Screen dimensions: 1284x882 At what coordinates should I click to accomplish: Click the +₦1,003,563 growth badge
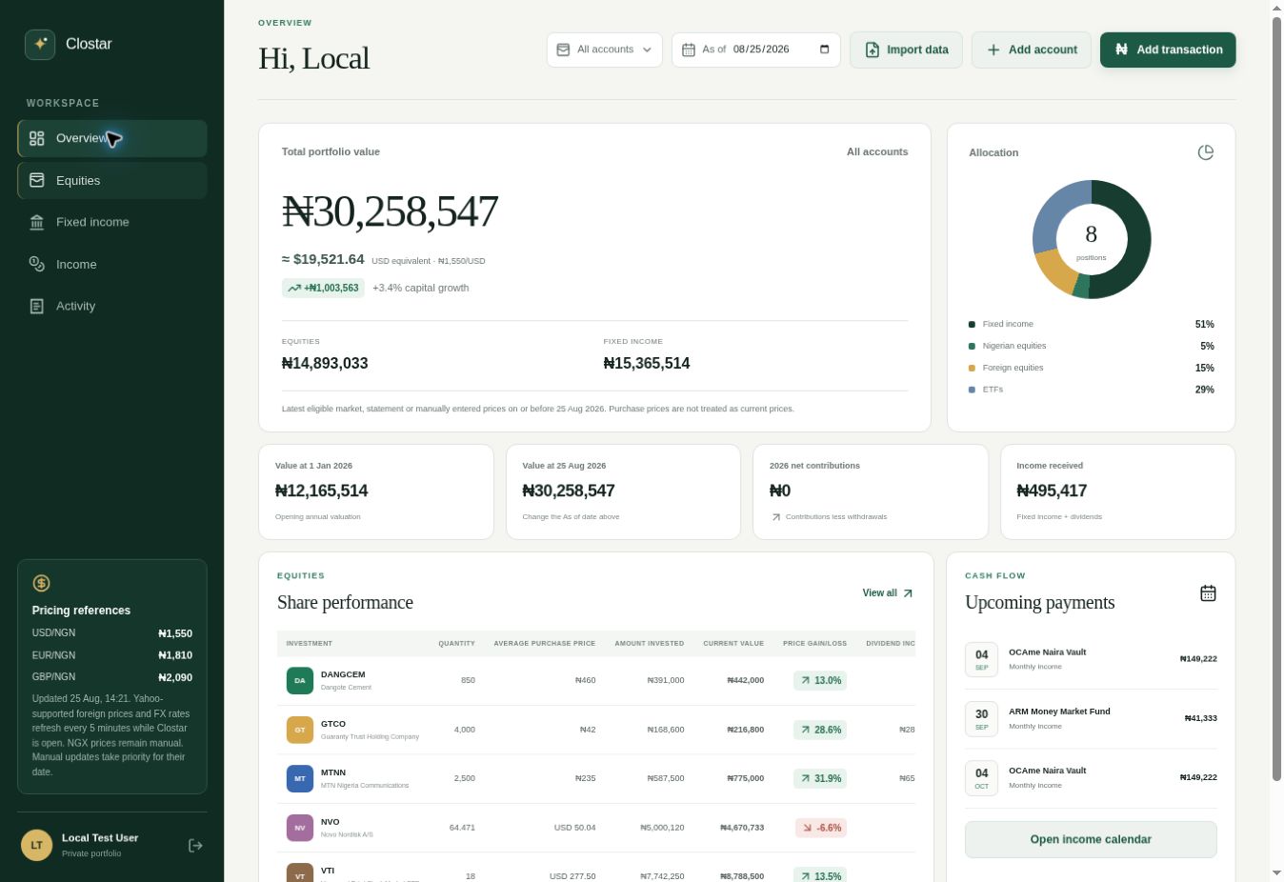(323, 288)
